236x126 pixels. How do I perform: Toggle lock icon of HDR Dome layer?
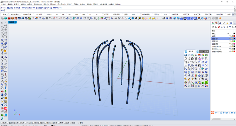coord(232,49)
